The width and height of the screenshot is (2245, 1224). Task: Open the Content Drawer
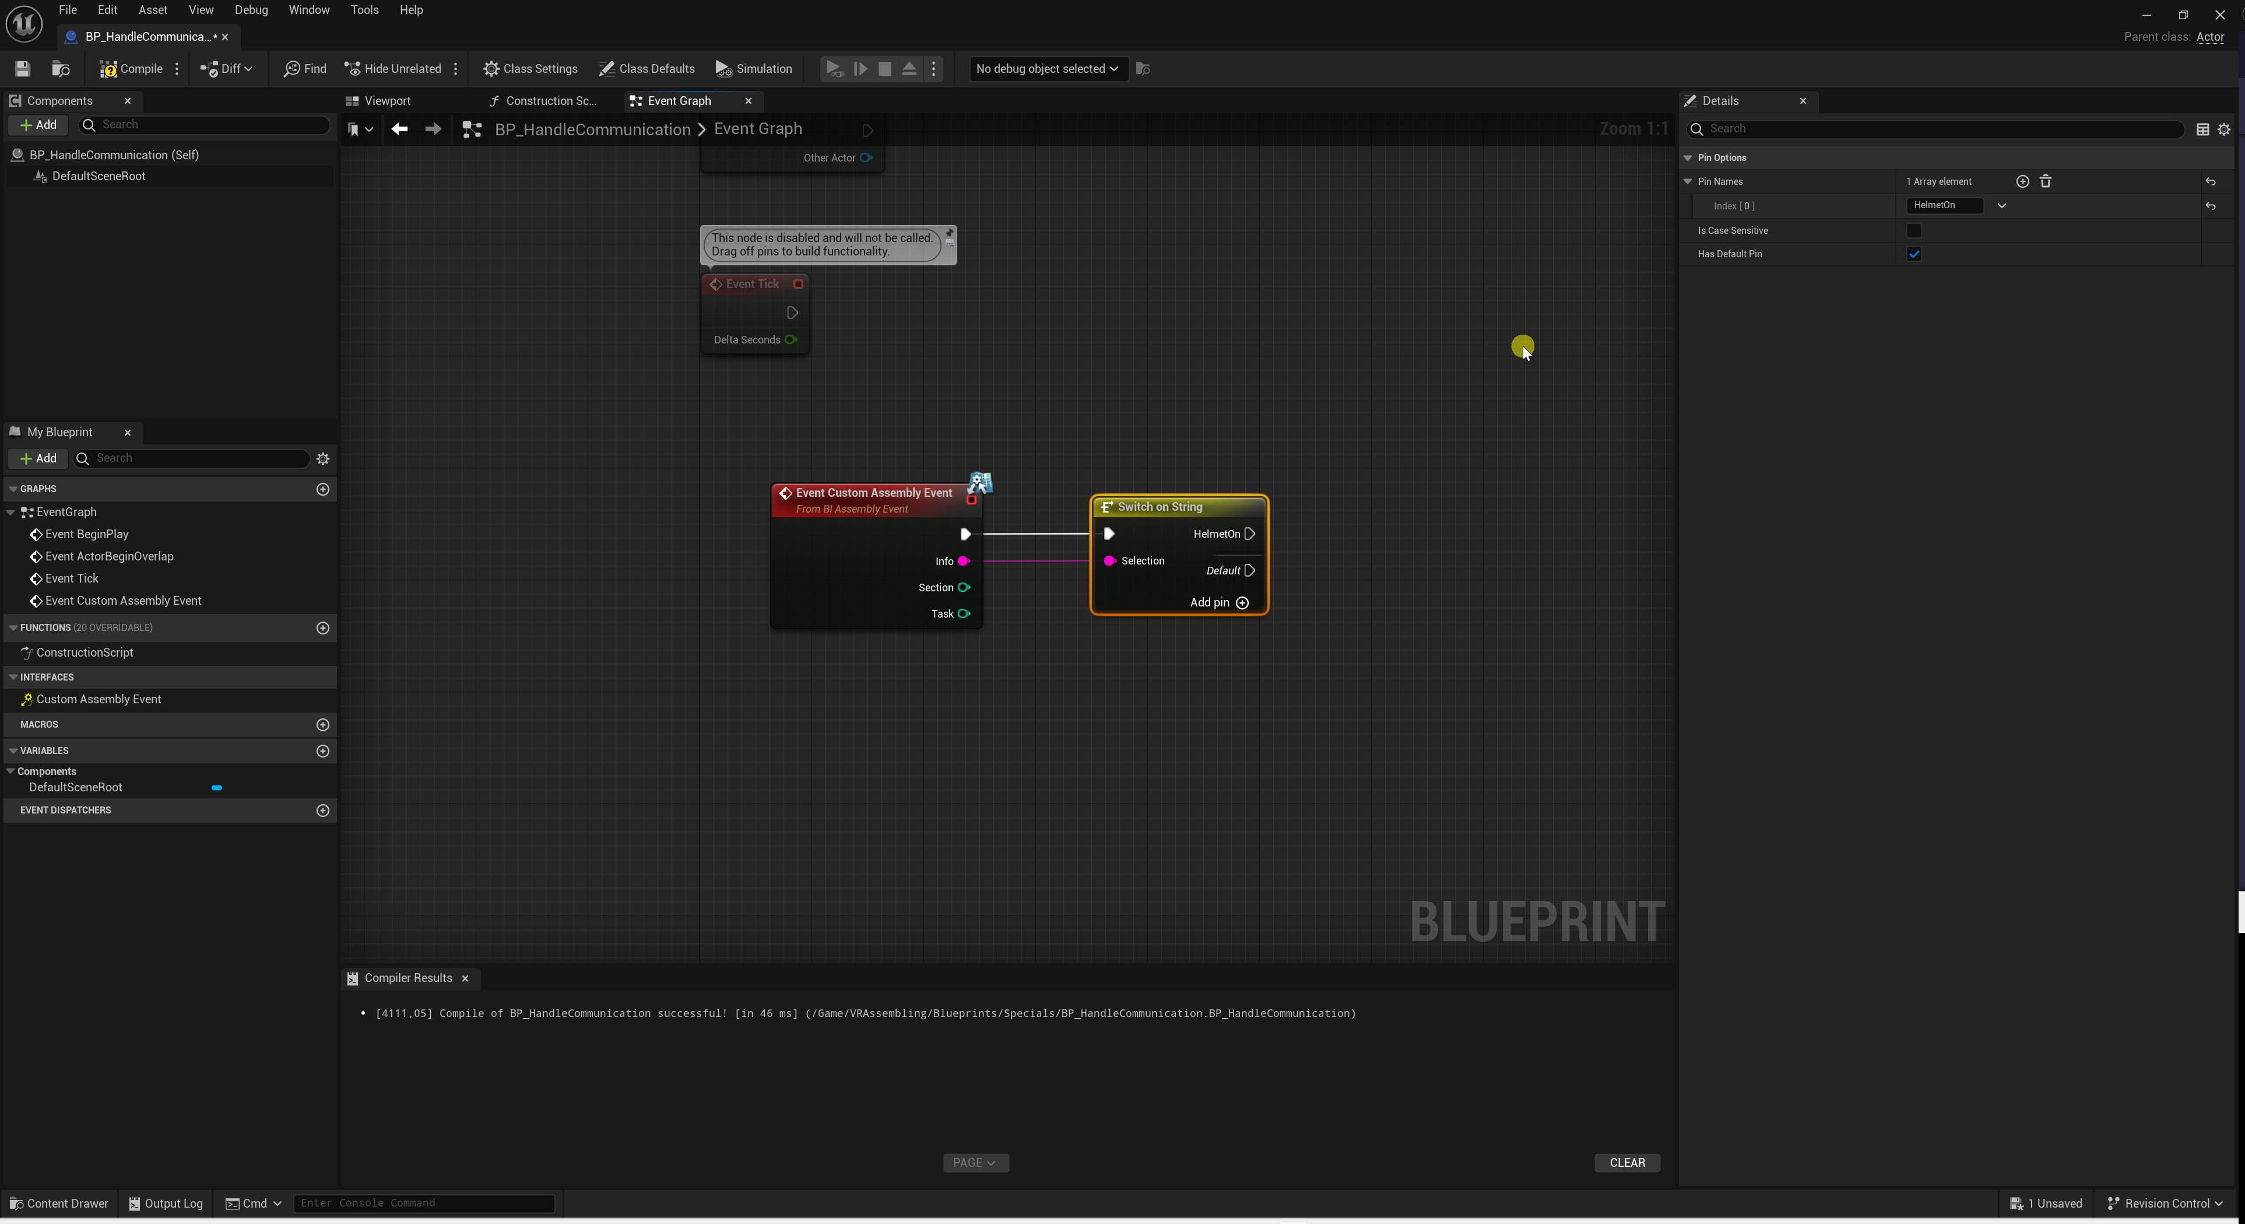click(58, 1203)
